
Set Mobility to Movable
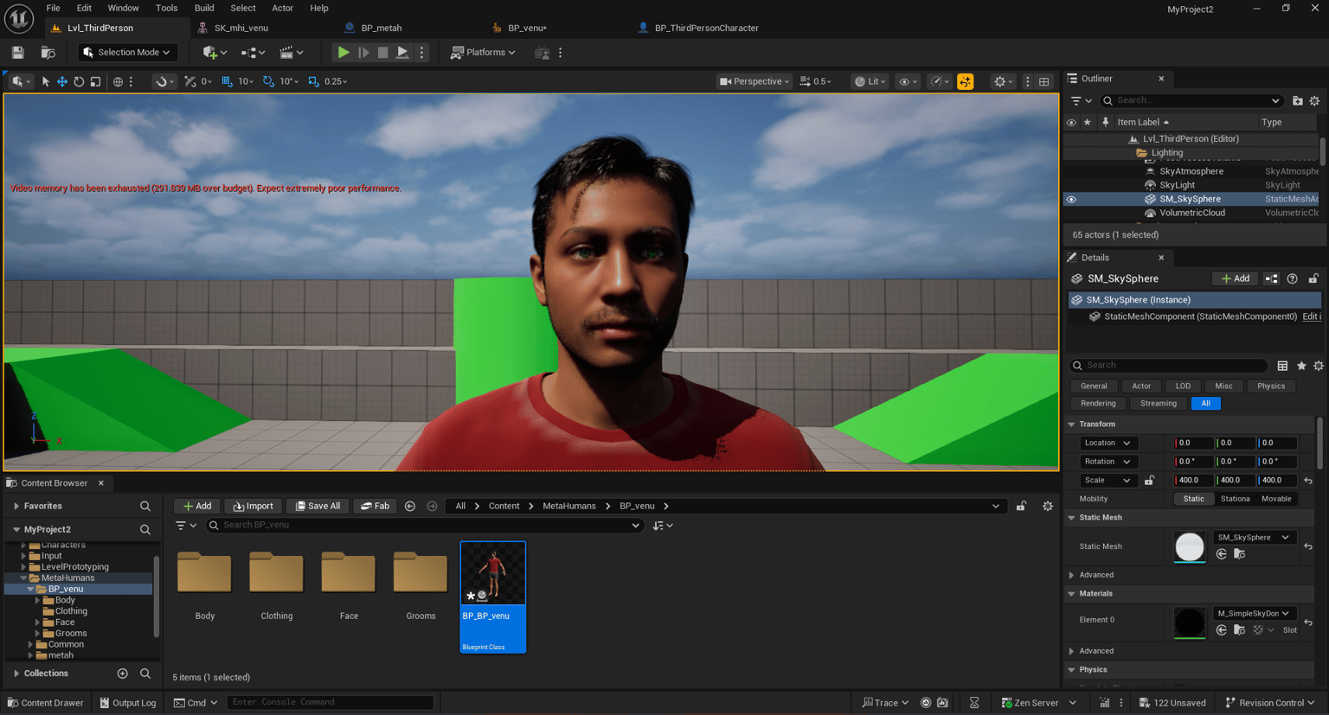[1276, 499]
